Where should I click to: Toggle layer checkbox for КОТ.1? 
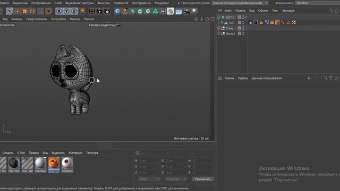click(x=240, y=17)
